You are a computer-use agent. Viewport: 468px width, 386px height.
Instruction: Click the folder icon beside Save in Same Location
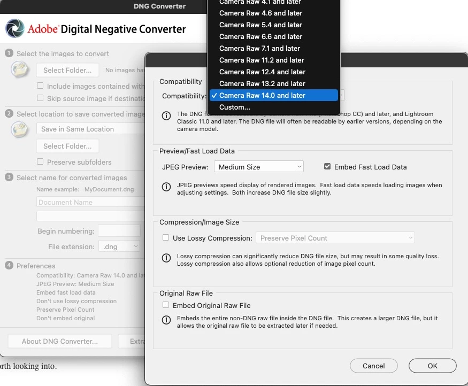20,129
